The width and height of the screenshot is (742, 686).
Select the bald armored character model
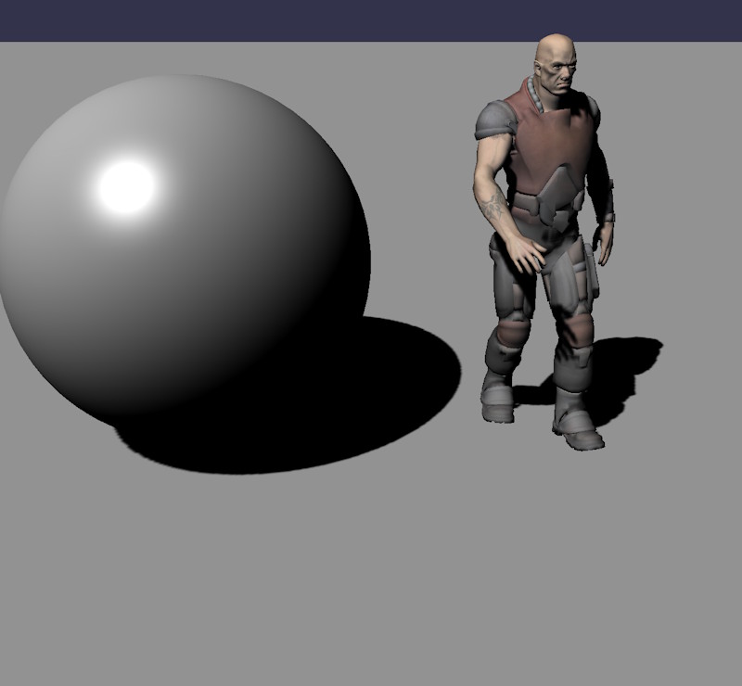coord(544,241)
